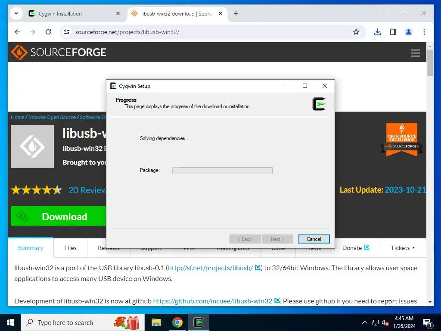Show hidden system tray icons
Screen dimensions: 441x331
(364, 322)
